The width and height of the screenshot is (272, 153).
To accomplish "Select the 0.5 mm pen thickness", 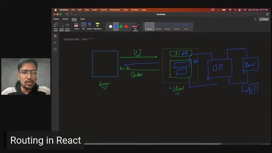I will (167, 26).
